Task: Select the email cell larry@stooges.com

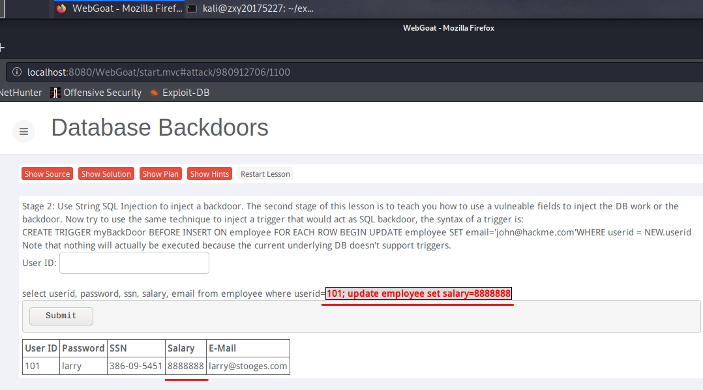Action: (248, 366)
